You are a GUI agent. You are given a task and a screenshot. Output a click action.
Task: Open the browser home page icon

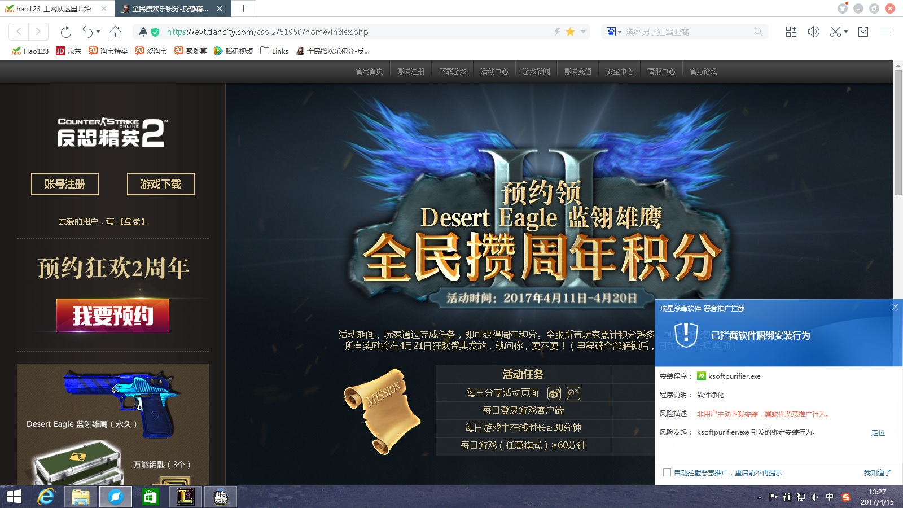tap(115, 32)
